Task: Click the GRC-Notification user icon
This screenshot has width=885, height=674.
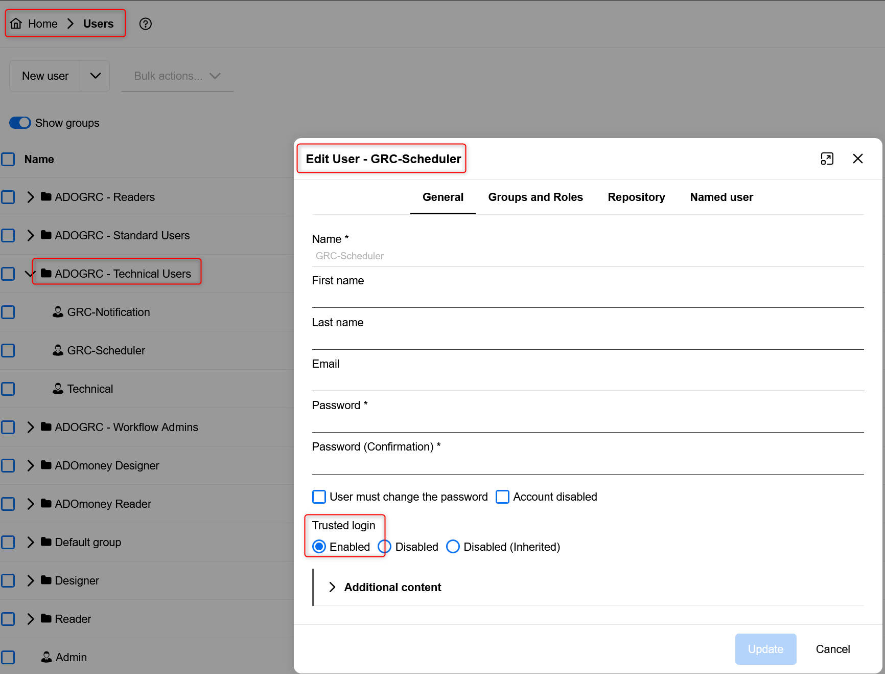Action: pos(58,312)
